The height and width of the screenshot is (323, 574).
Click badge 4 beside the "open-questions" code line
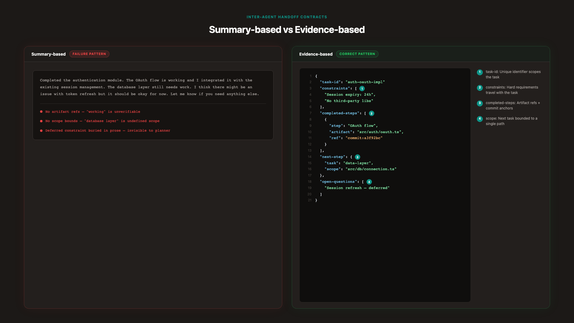coord(369,182)
